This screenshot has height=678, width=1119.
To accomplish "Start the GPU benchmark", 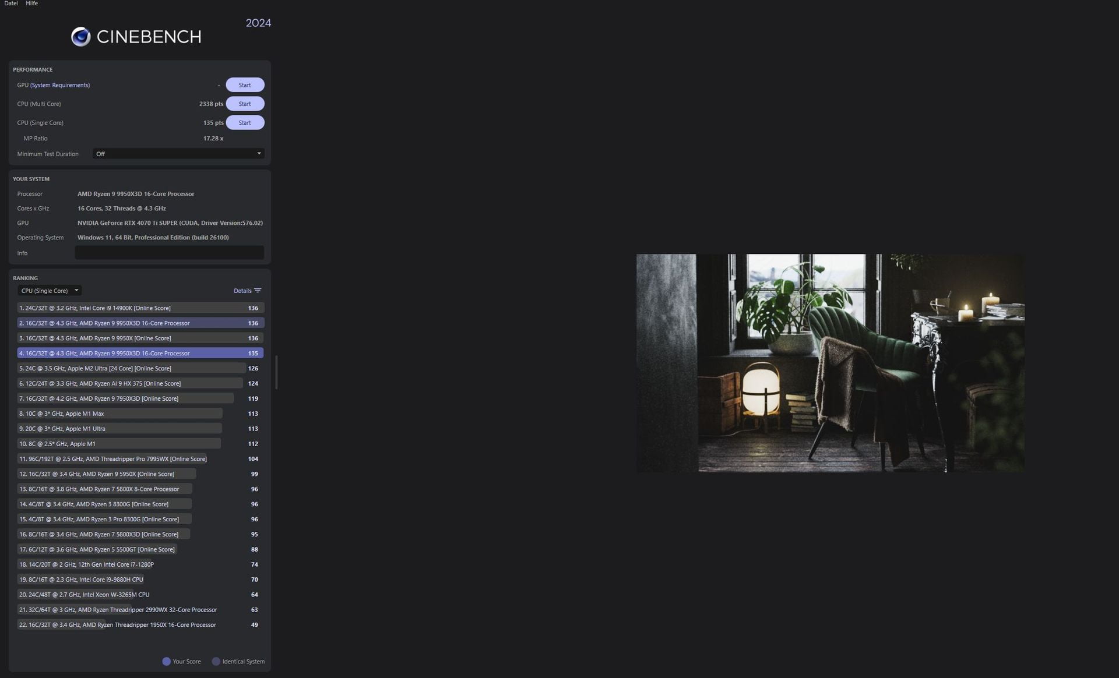I will click(x=245, y=85).
